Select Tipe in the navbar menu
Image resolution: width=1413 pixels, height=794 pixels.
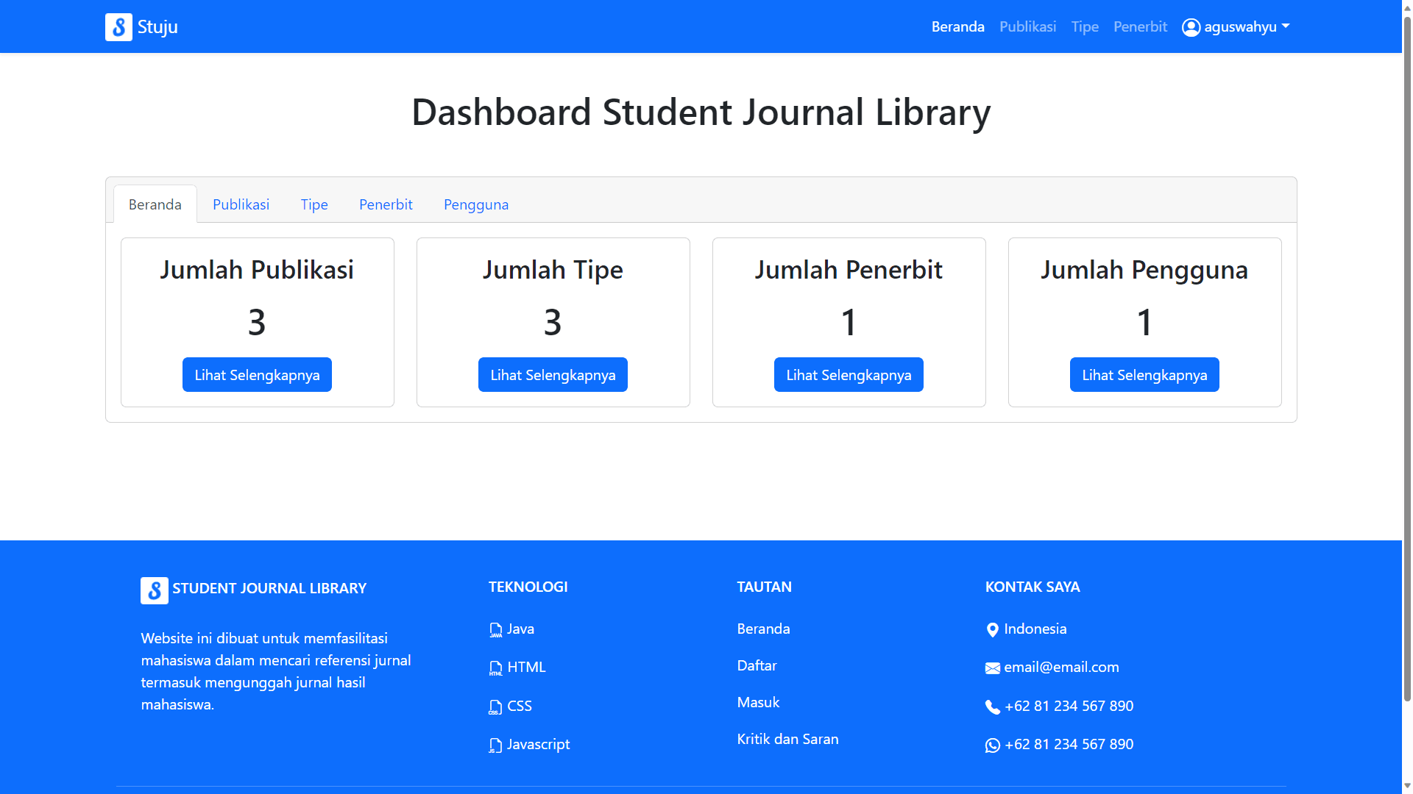(1085, 26)
